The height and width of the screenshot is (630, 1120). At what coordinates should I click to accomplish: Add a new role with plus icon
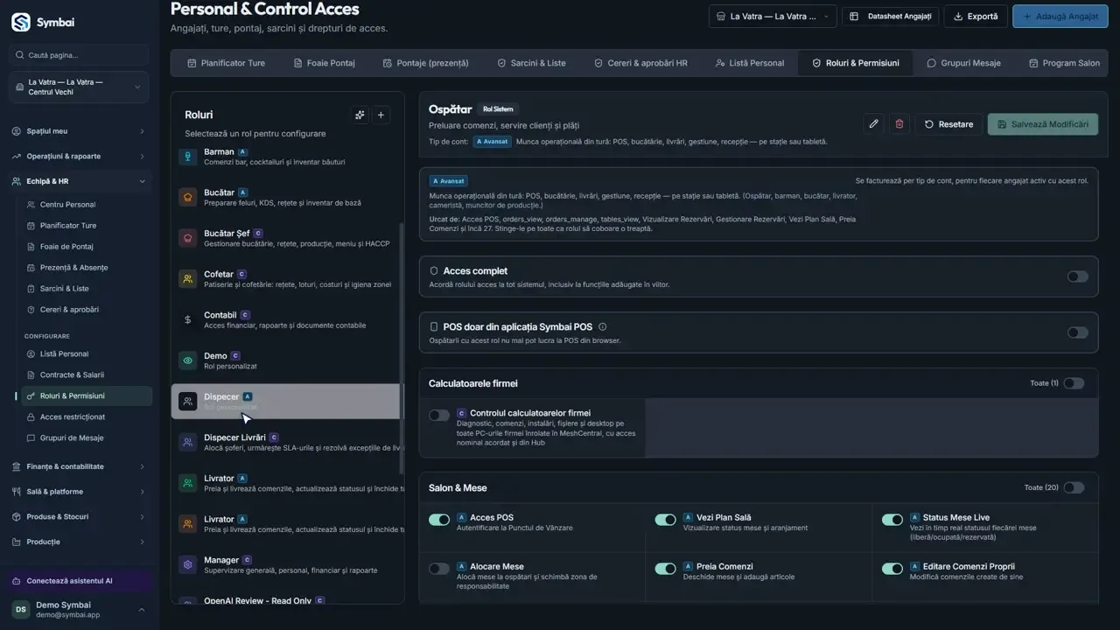click(x=381, y=115)
